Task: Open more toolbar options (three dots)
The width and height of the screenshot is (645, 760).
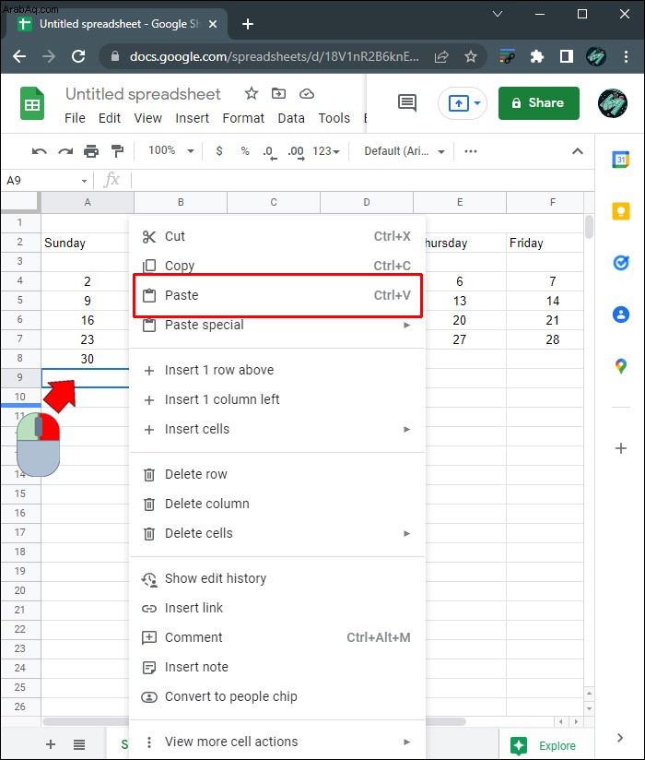Action: coord(471,151)
